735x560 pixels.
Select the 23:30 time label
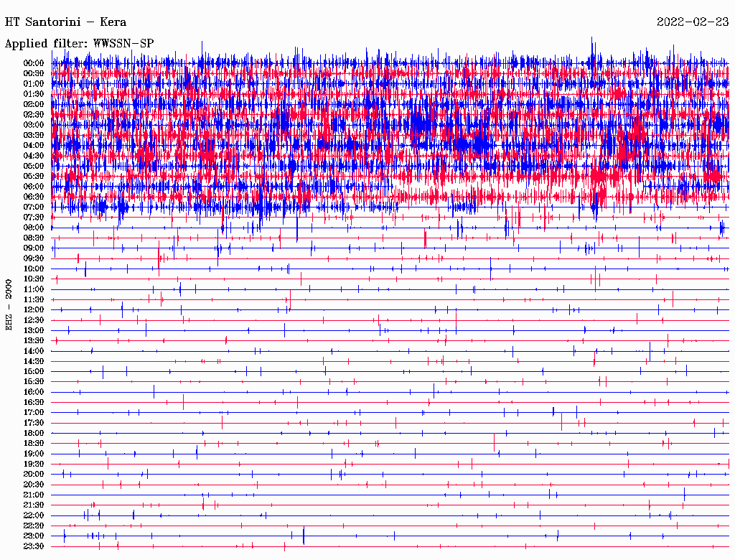[x=34, y=546]
